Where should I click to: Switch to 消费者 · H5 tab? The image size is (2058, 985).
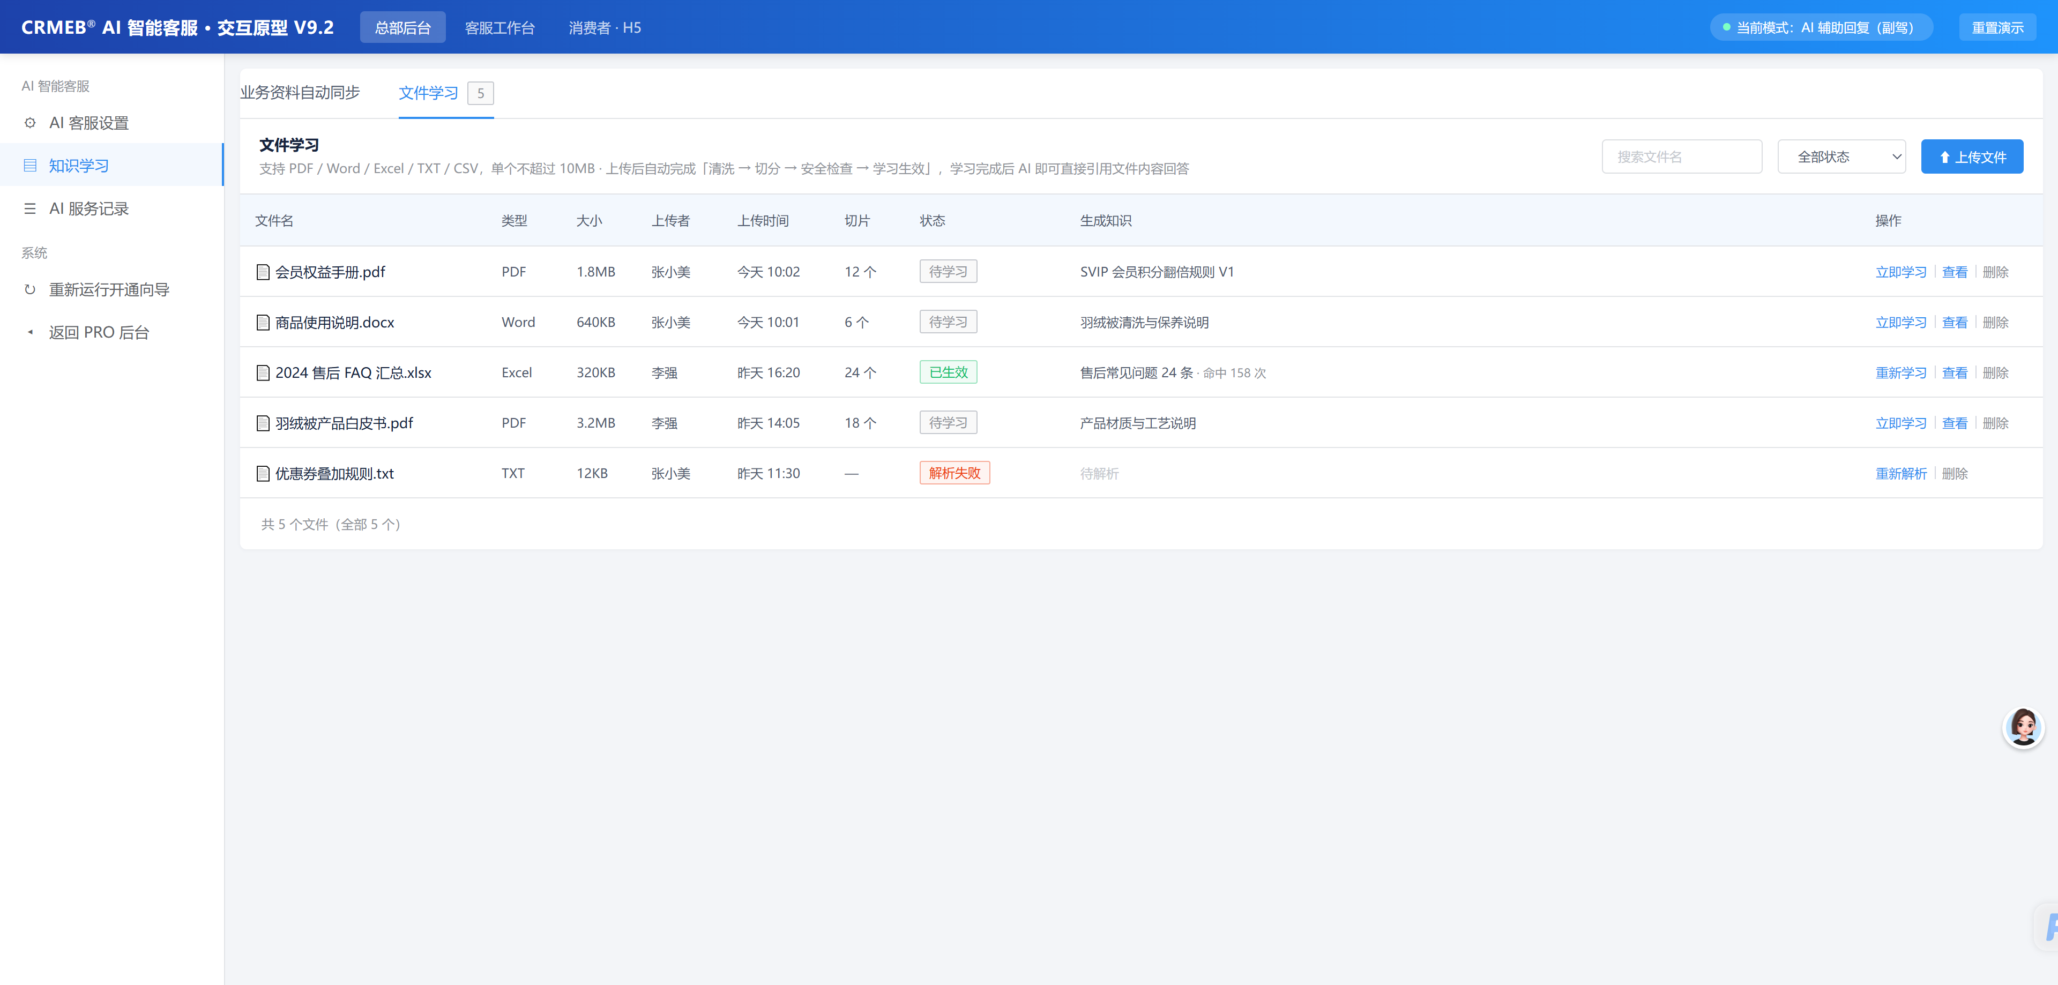tap(605, 27)
